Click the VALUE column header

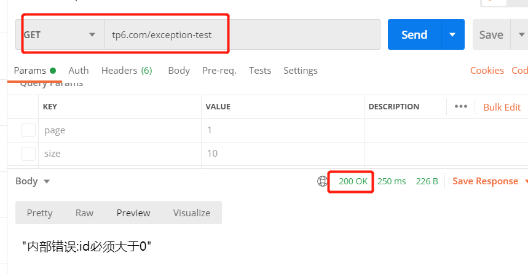(x=218, y=107)
